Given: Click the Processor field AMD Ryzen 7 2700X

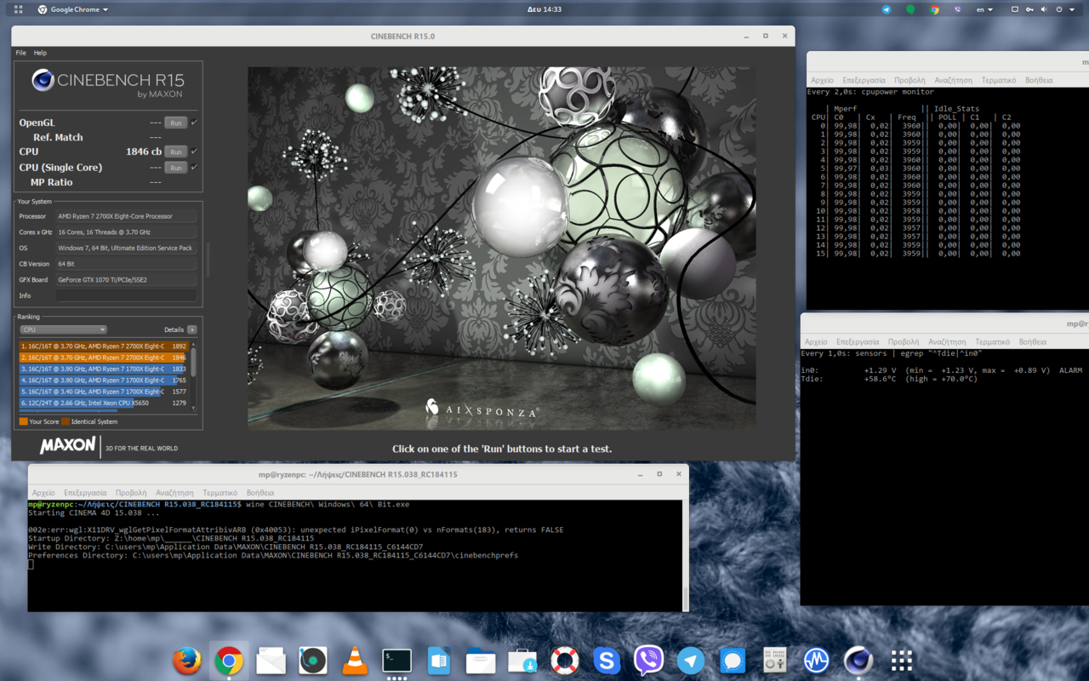Looking at the screenshot, I should 126,216.
